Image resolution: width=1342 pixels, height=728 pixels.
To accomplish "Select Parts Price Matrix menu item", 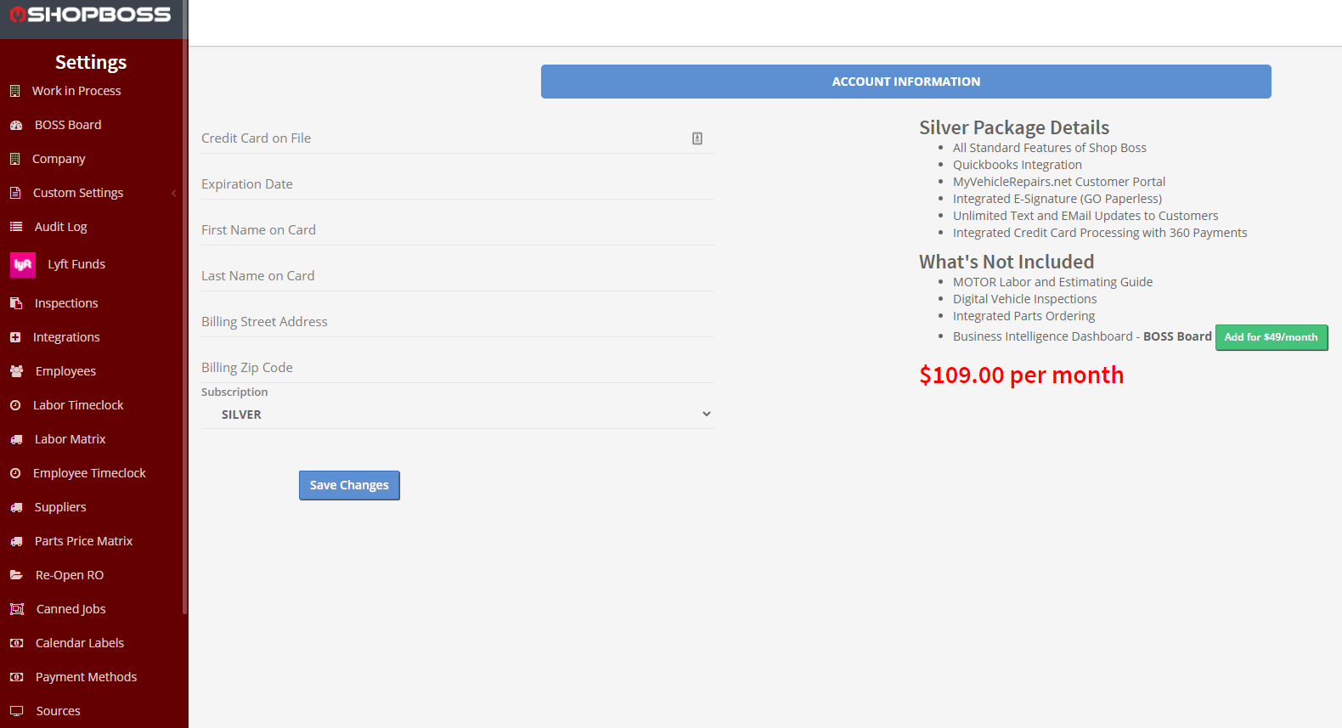I will tap(83, 541).
